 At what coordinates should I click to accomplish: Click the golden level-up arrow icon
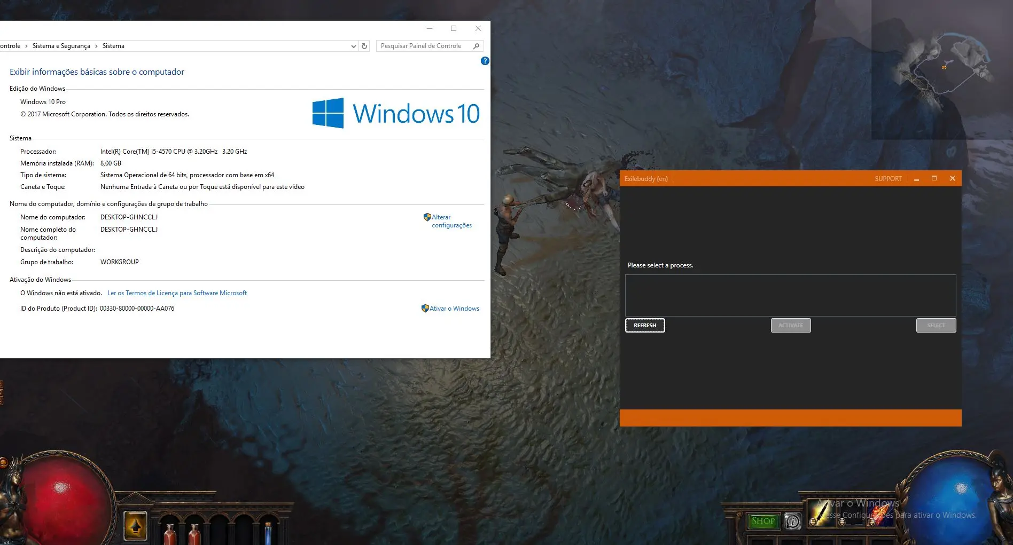pyautogui.click(x=135, y=526)
